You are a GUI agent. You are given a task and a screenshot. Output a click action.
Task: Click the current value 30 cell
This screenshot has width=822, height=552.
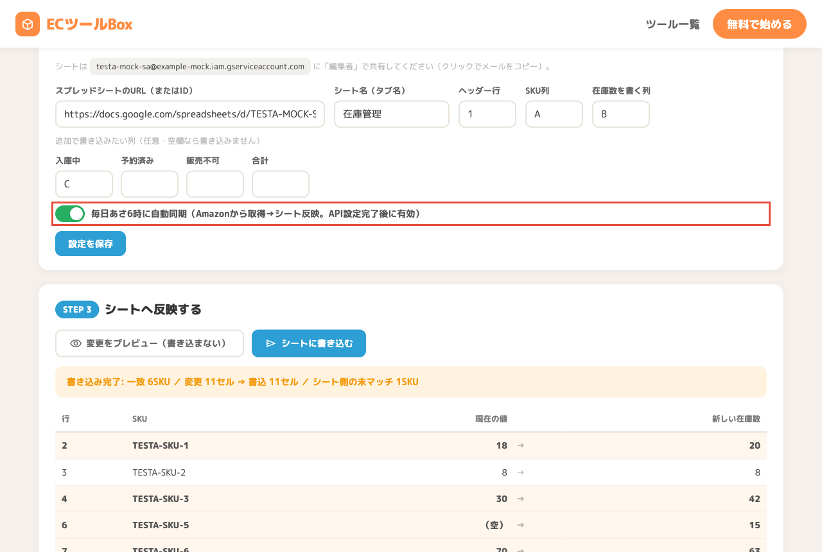point(502,499)
